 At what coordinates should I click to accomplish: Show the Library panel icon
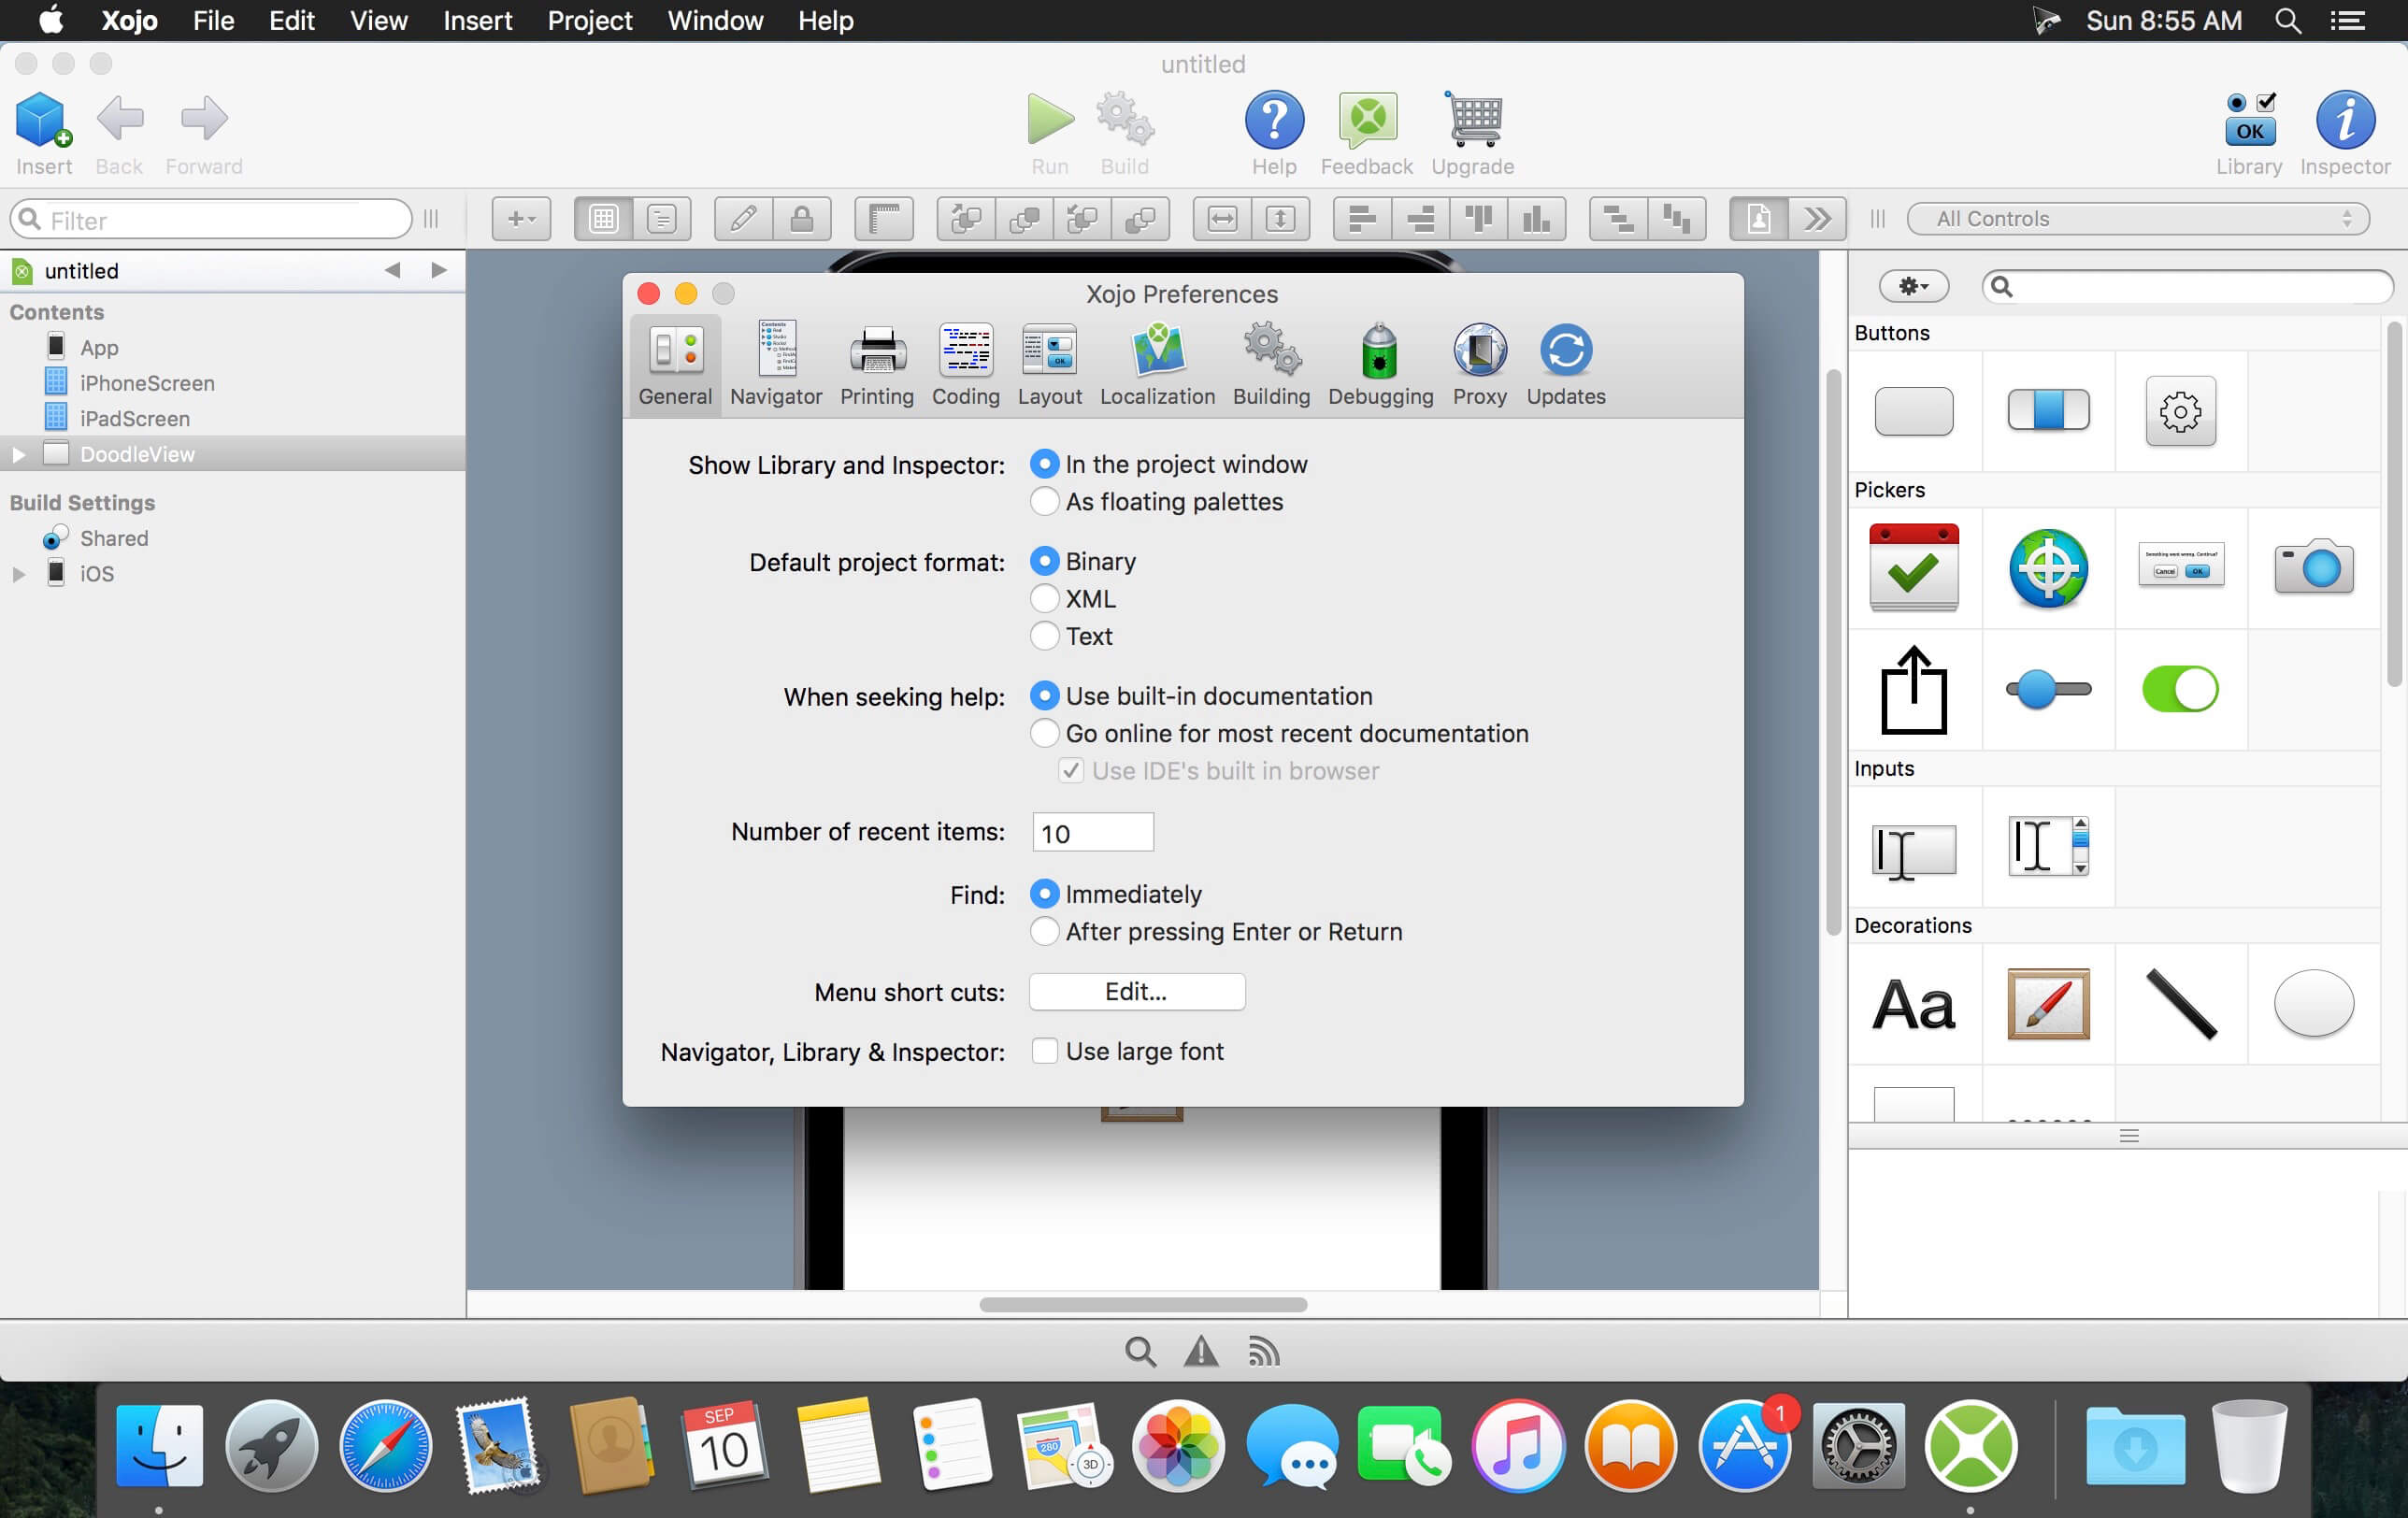coord(2248,119)
